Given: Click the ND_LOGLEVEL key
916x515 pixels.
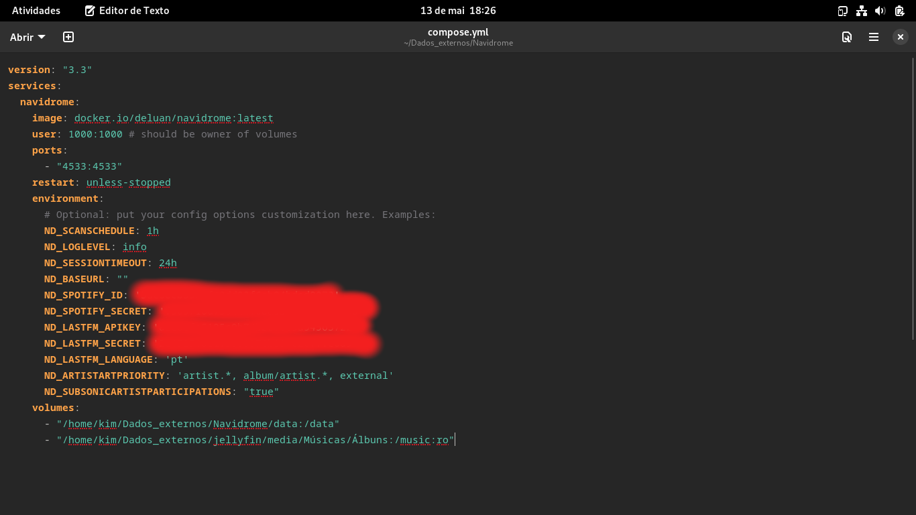Looking at the screenshot, I should coord(77,247).
